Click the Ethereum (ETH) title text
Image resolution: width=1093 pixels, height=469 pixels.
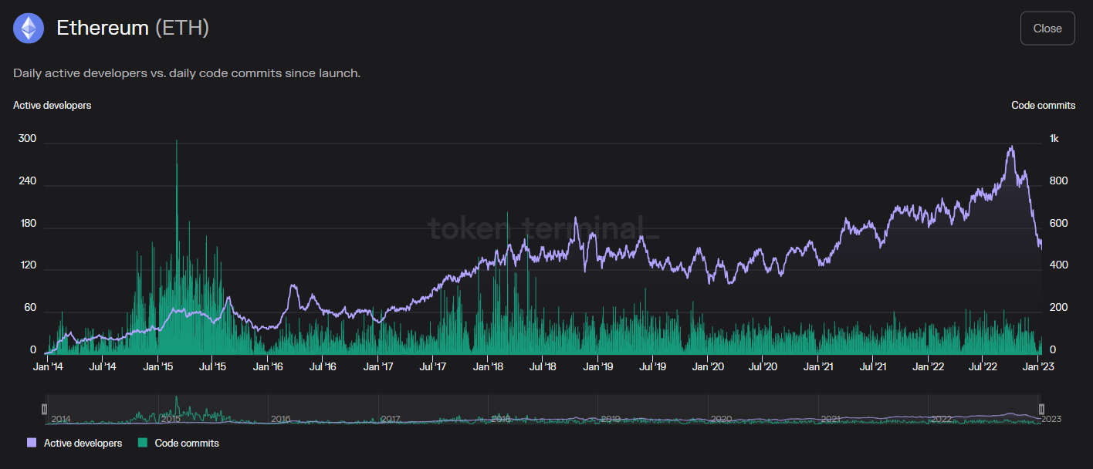[133, 29]
